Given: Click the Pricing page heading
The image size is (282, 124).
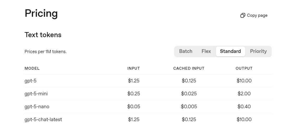Looking at the screenshot, I should coord(41,14).
